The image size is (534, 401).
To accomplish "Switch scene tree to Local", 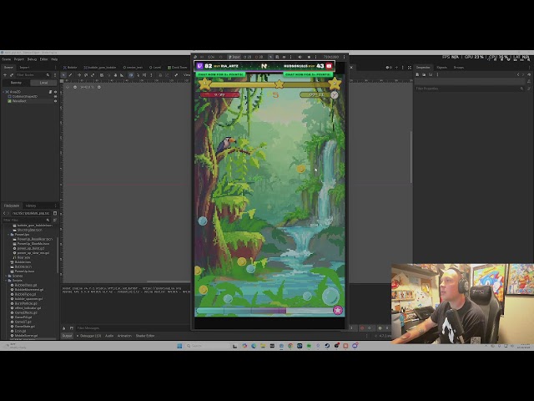I will (x=43, y=83).
